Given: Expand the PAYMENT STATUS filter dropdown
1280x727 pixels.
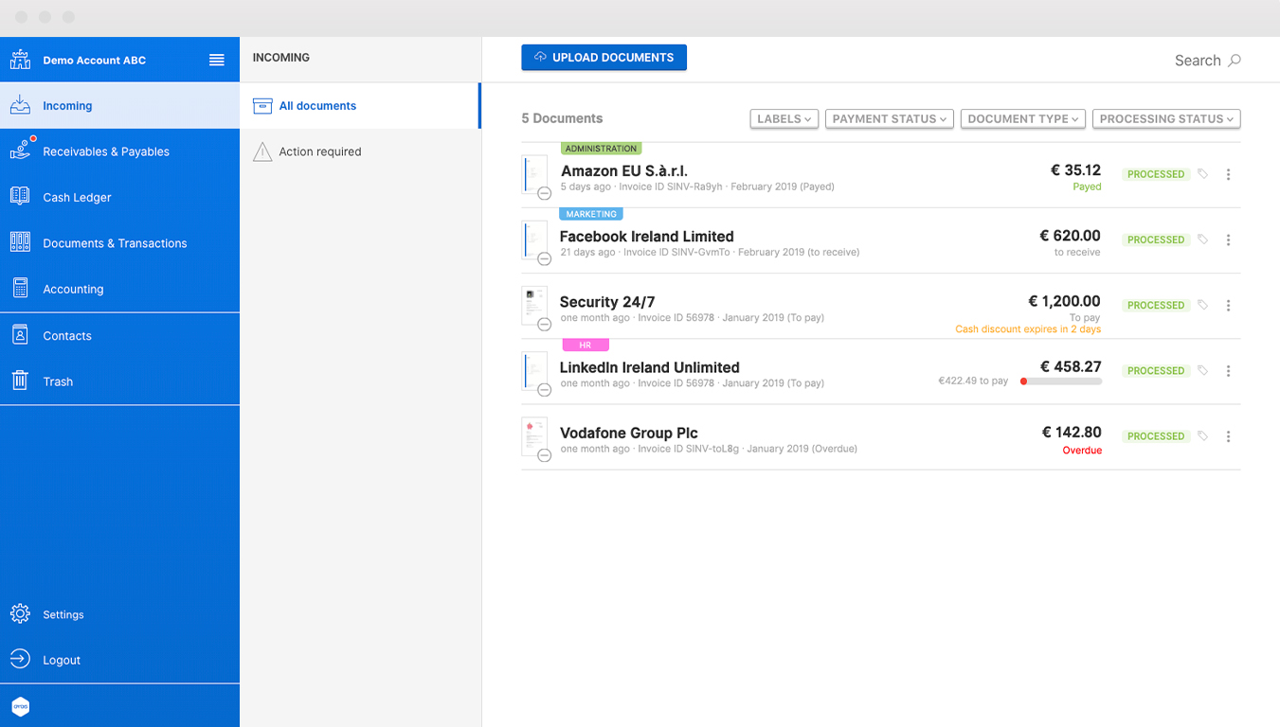Looking at the screenshot, I should click(890, 118).
